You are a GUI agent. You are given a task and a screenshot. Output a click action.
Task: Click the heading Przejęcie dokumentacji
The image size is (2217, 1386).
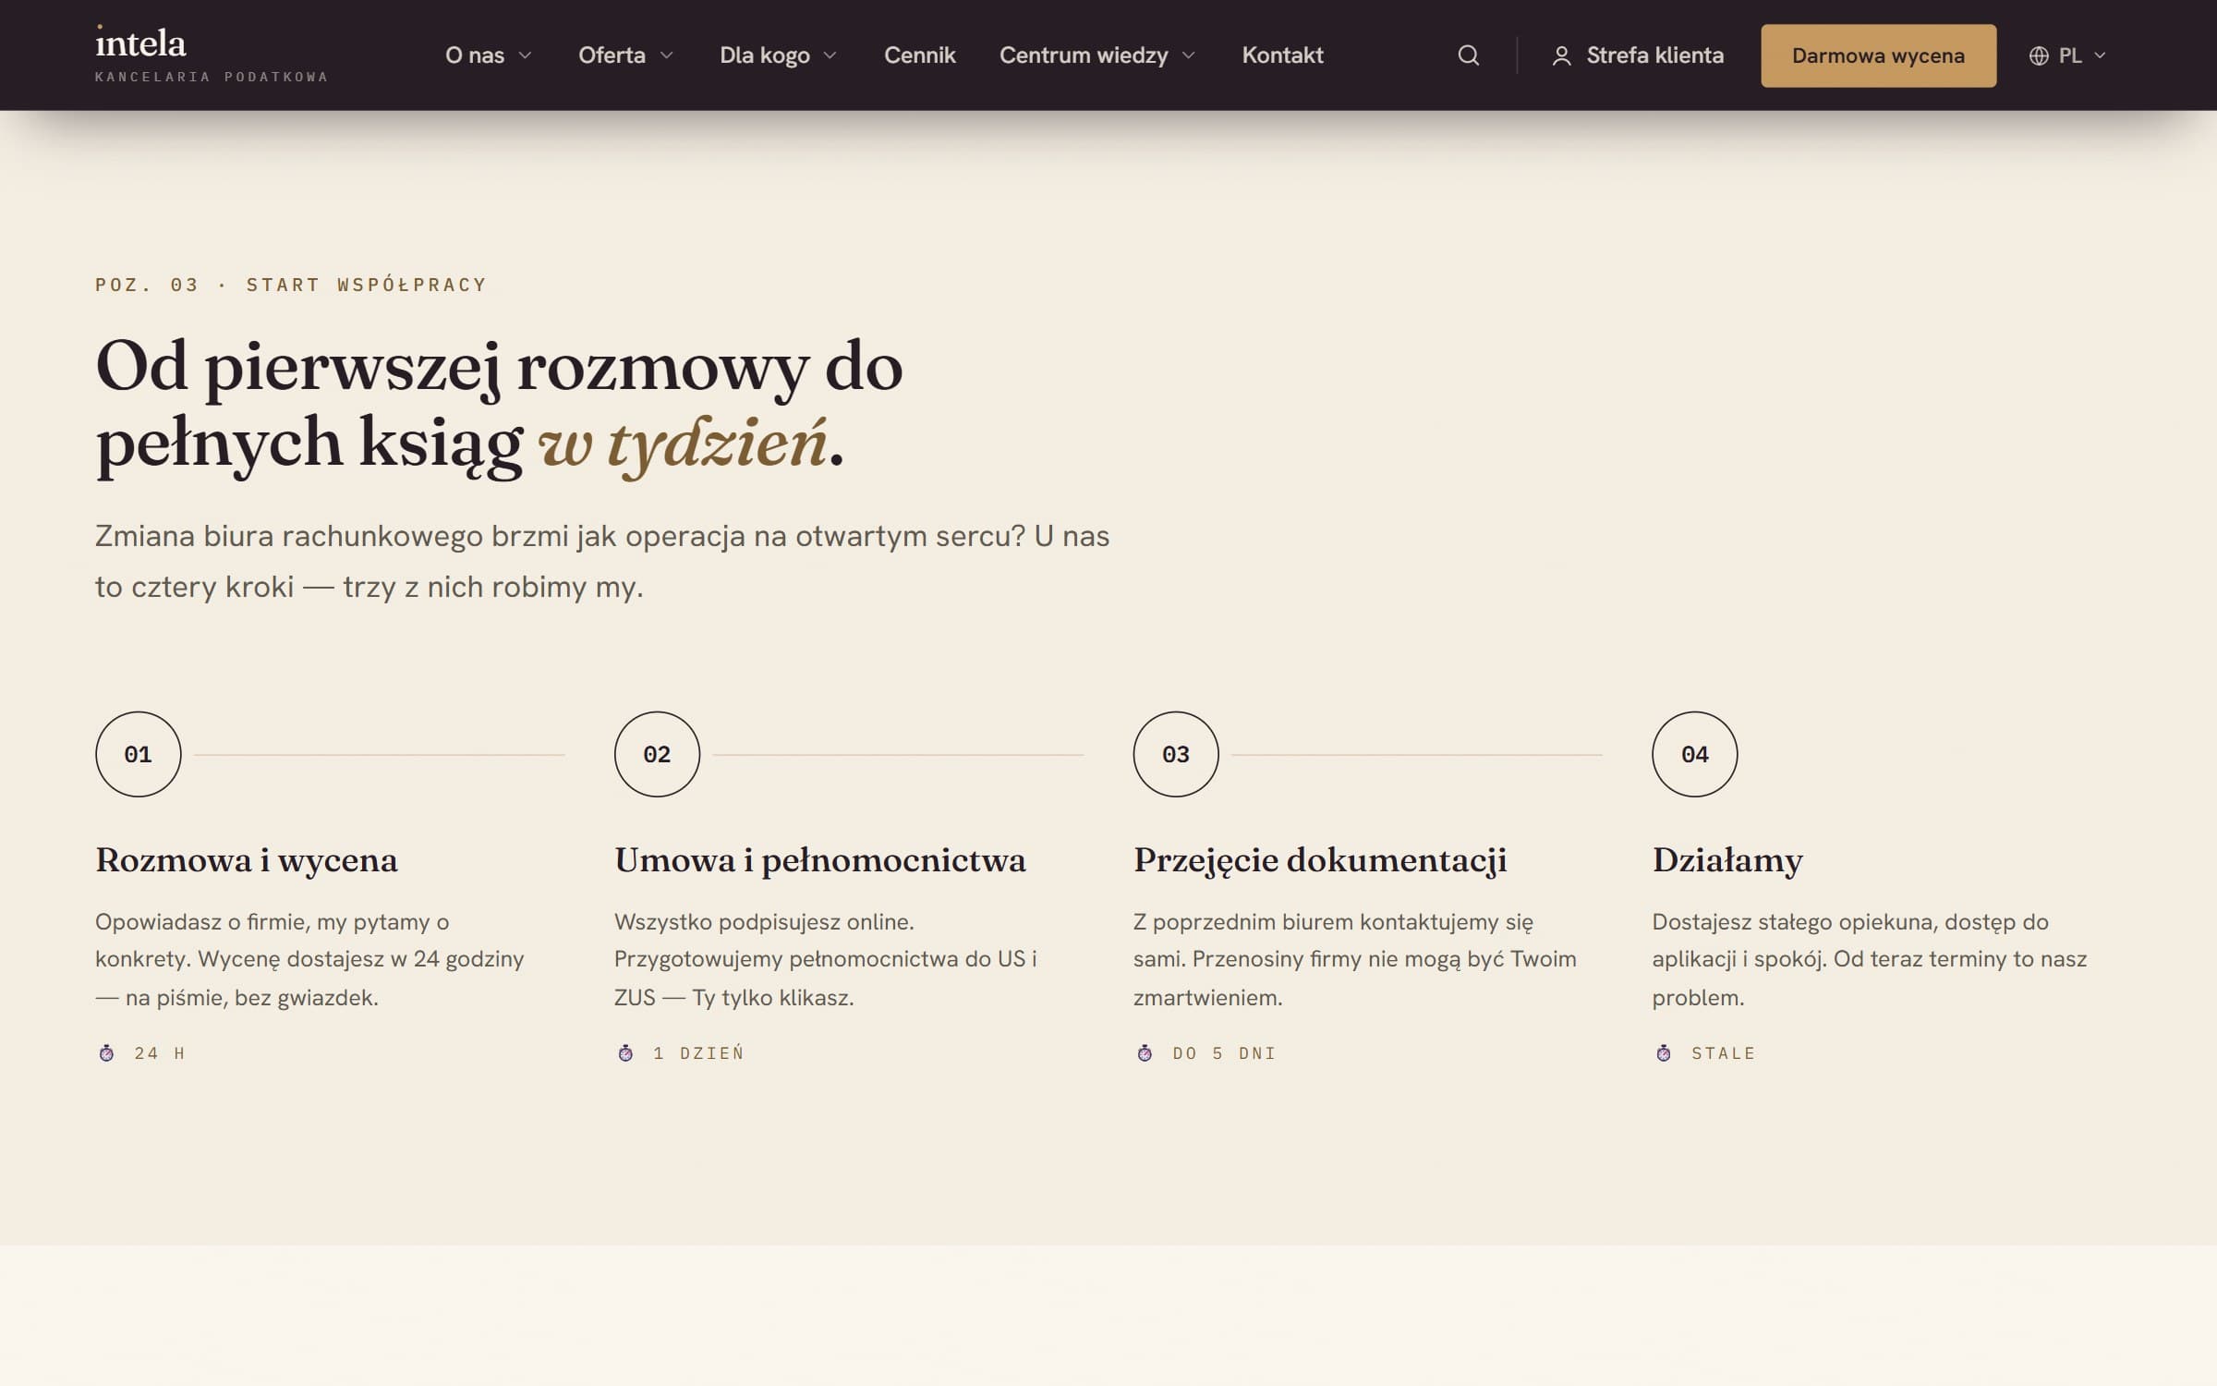coord(1320,860)
